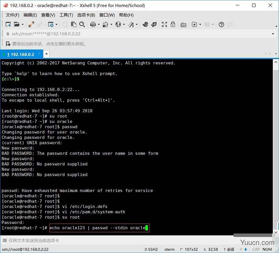Viewport: 279px width, 253px height.
Task: Expand the Font icon dropdown arrow
Action: [137, 24]
